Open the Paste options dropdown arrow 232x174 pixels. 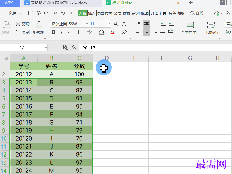tap(11, 32)
